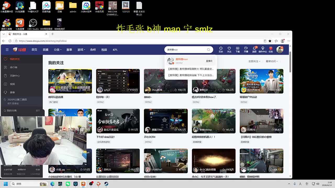Open the 图吧工具箱 desktop icon
This screenshot has height=188, width=335.
7,25
